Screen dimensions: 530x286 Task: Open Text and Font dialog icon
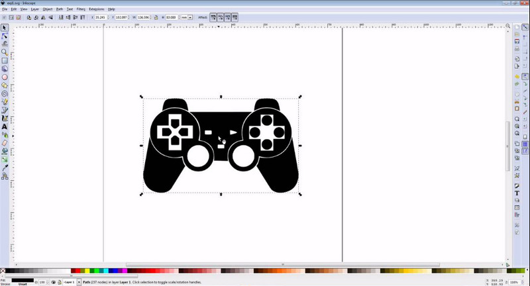click(517, 193)
